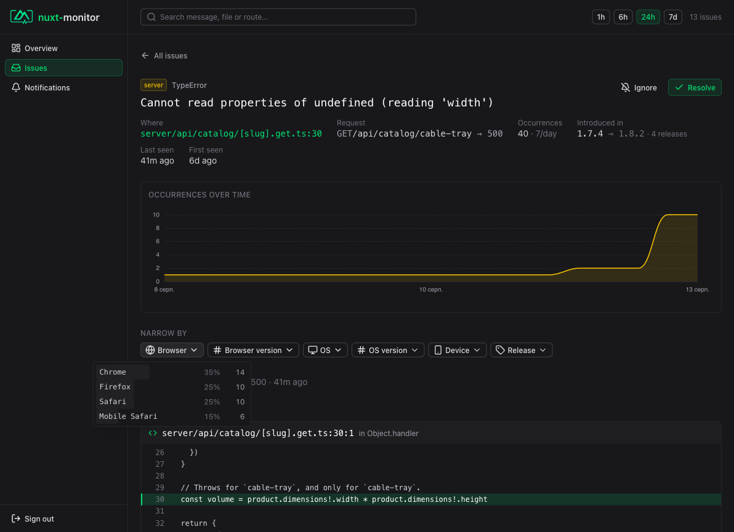Click the Overview grid icon

(16, 48)
